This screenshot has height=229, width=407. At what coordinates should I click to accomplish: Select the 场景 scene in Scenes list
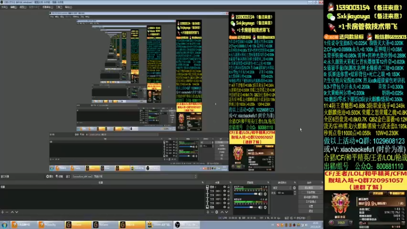coord(102,187)
